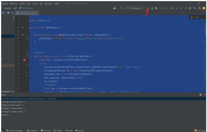Open profiler run options dropdown arrow
Screen dimensions: 207x132
tap(163, 8)
